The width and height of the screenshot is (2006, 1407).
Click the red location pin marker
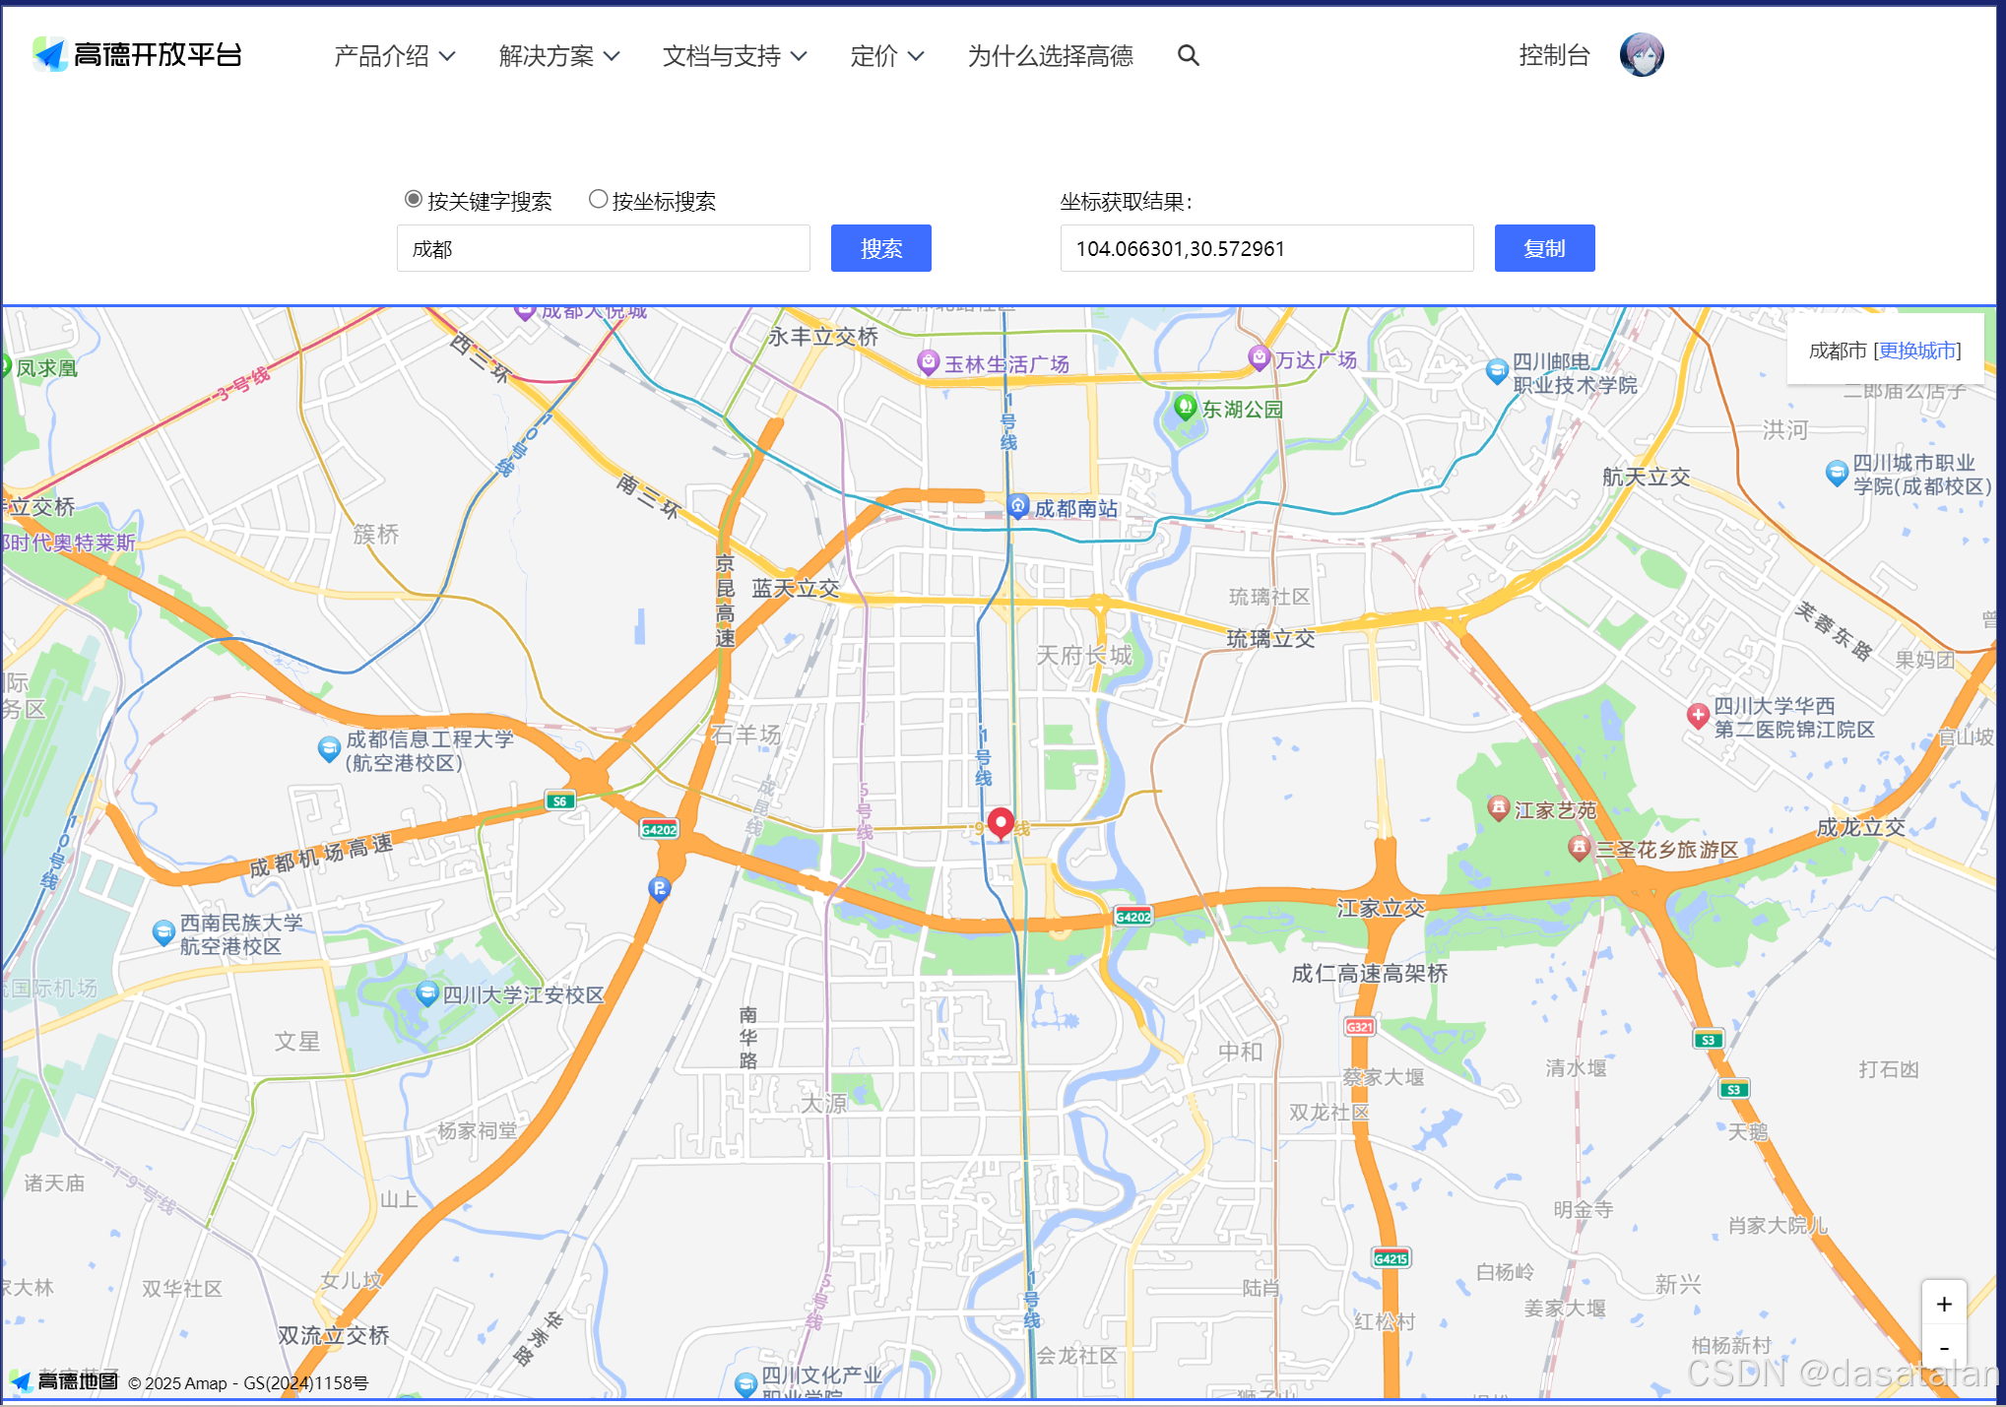point(1001,823)
